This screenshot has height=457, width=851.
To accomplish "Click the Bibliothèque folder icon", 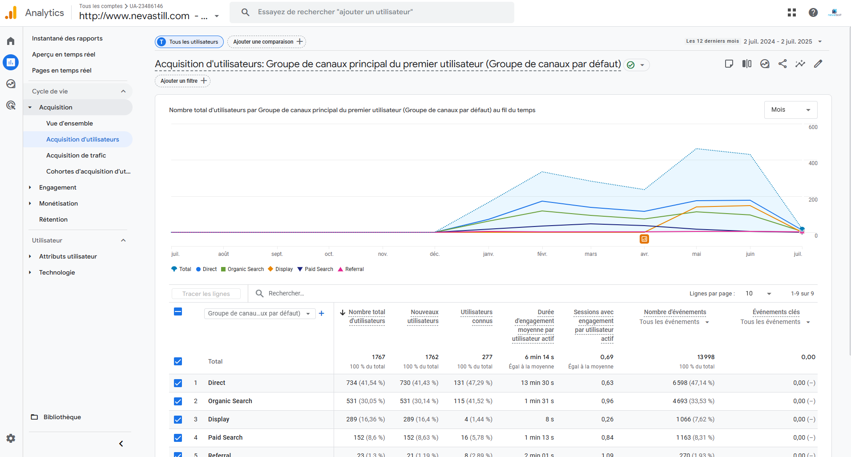I will point(34,417).
